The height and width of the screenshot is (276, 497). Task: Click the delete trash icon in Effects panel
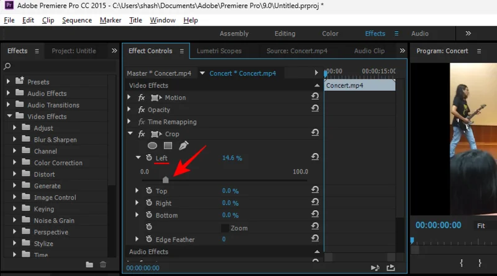point(103,264)
